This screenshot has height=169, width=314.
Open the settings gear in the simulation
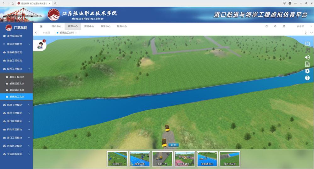pos(307,71)
